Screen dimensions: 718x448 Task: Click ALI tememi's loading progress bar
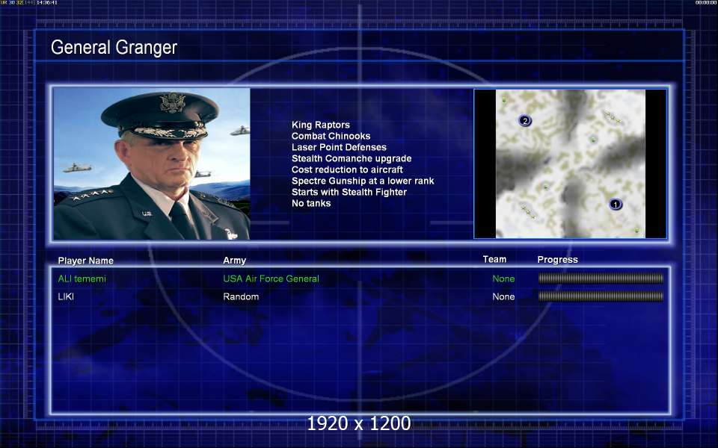601,279
